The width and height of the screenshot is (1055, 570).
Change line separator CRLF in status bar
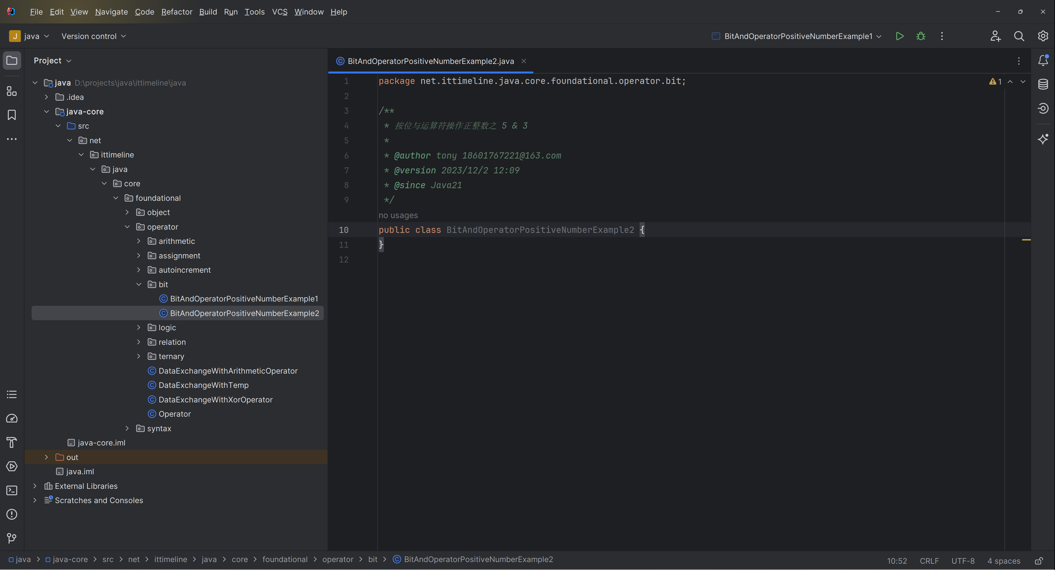click(x=929, y=561)
